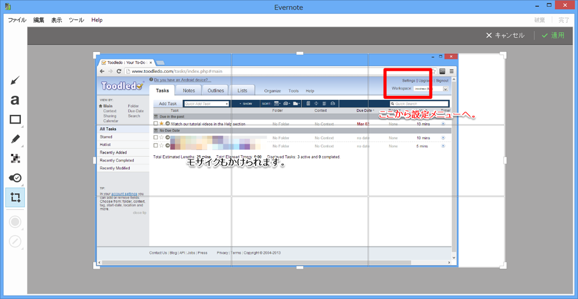Viewport: 578px width, 299px height.
Task: Click the Chrome forward arrow in the screenshot
Action: pyautogui.click(x=111, y=72)
